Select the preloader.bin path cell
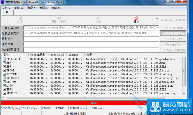The width and height of the screenshot is (193, 115). coord(133,59)
